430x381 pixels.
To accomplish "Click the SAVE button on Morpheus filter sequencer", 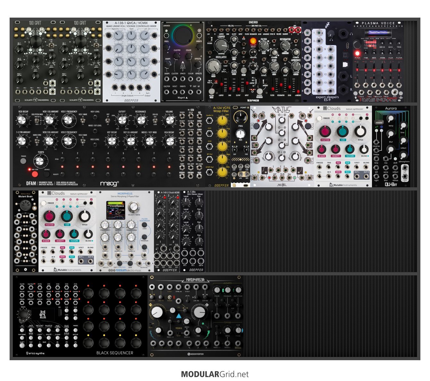I will click(145, 247).
